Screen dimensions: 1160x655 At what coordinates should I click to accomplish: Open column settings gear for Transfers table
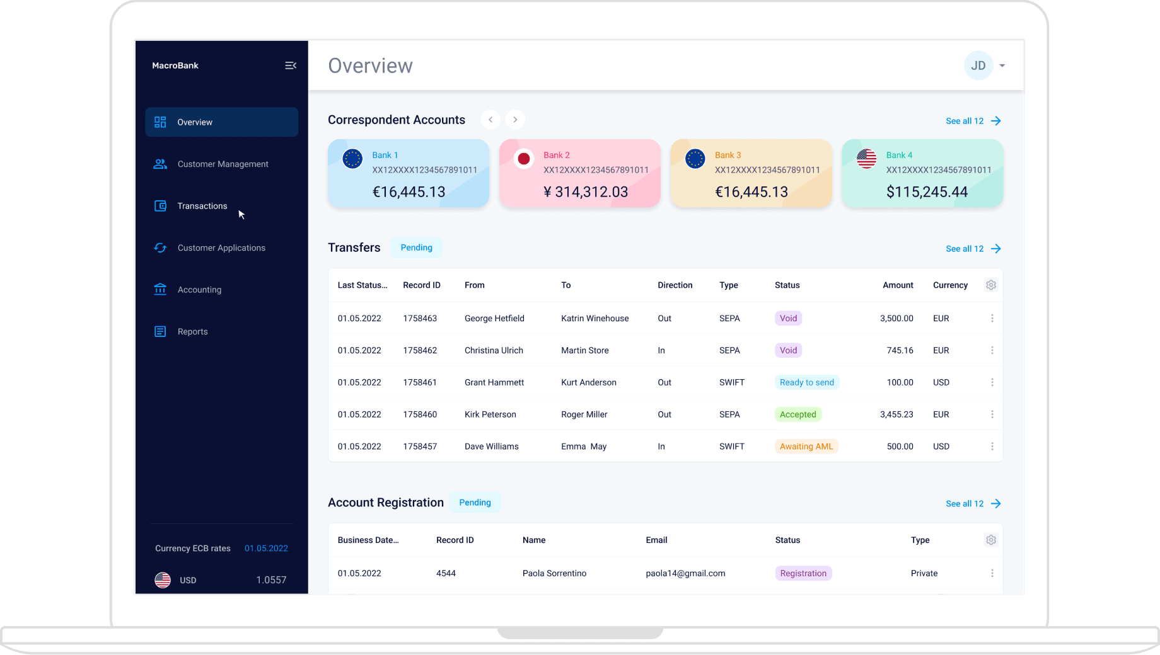(x=990, y=285)
